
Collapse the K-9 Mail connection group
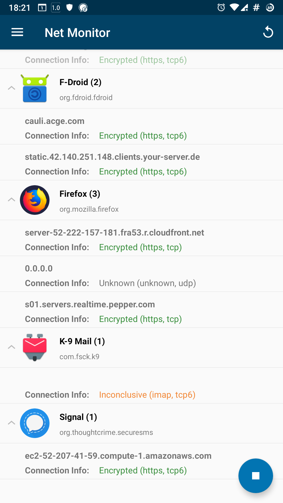pyautogui.click(x=12, y=347)
